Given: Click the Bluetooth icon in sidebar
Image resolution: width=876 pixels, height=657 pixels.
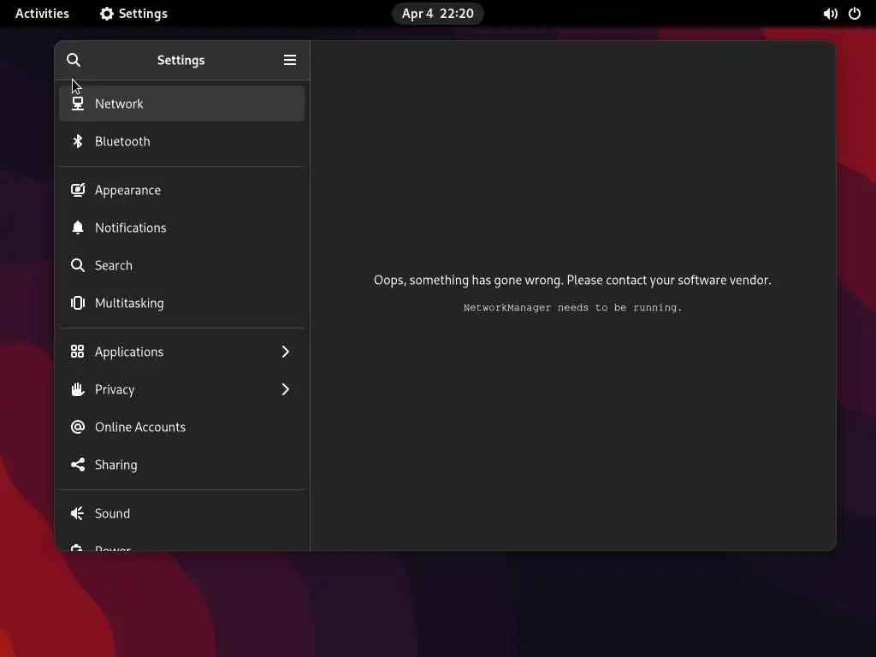Looking at the screenshot, I should pyautogui.click(x=78, y=141).
